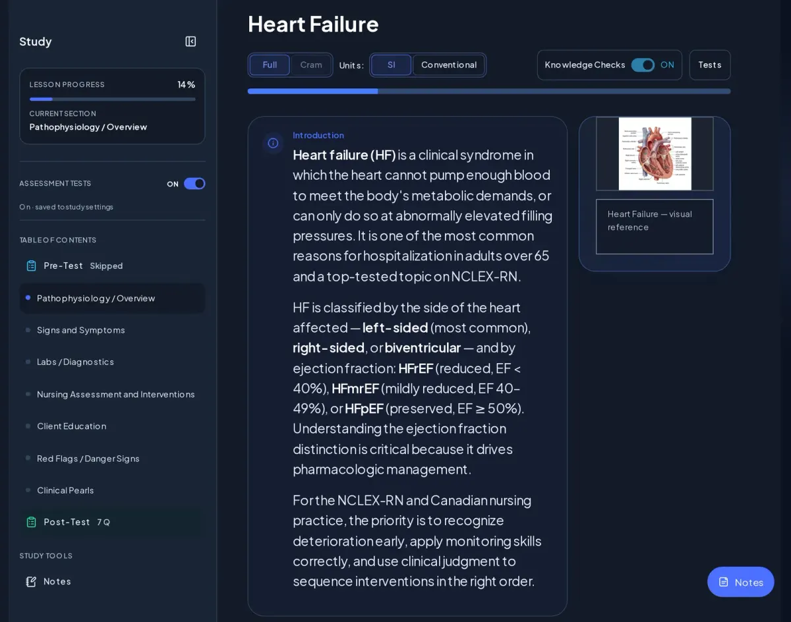The width and height of the screenshot is (791, 622).
Task: Click the '14%' lesson progress value
Action: (187, 84)
